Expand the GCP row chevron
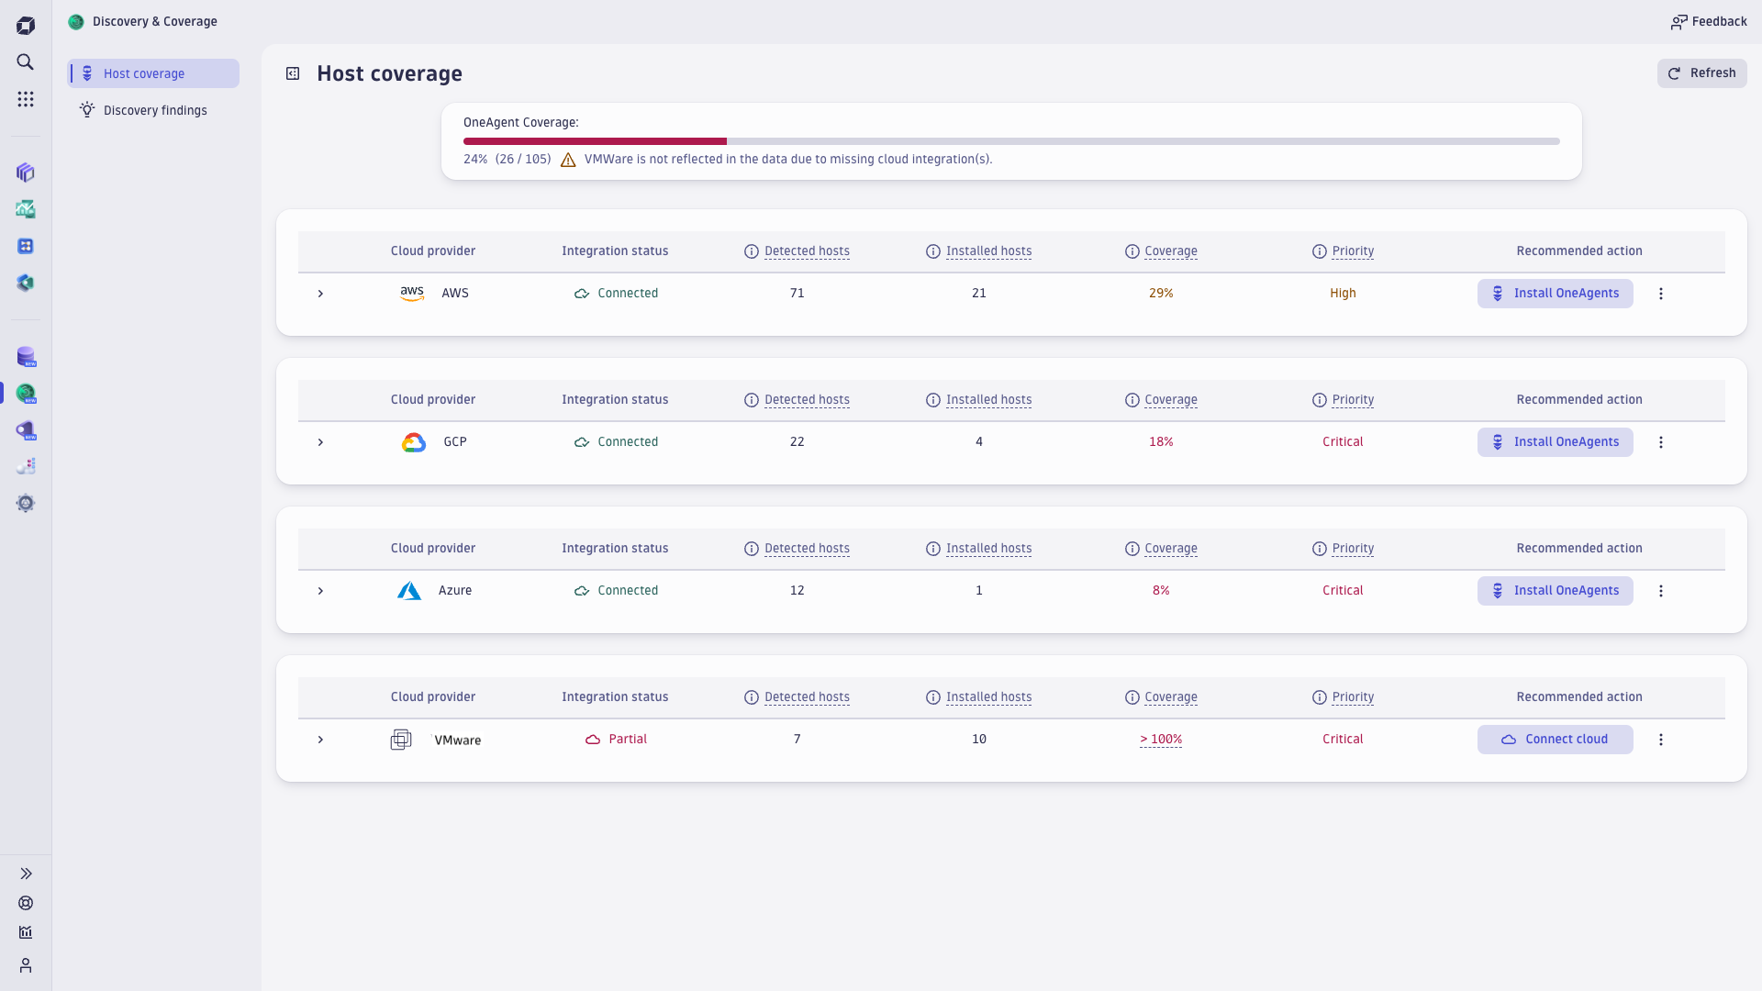Screen dimensions: 1762x991 click(x=320, y=442)
